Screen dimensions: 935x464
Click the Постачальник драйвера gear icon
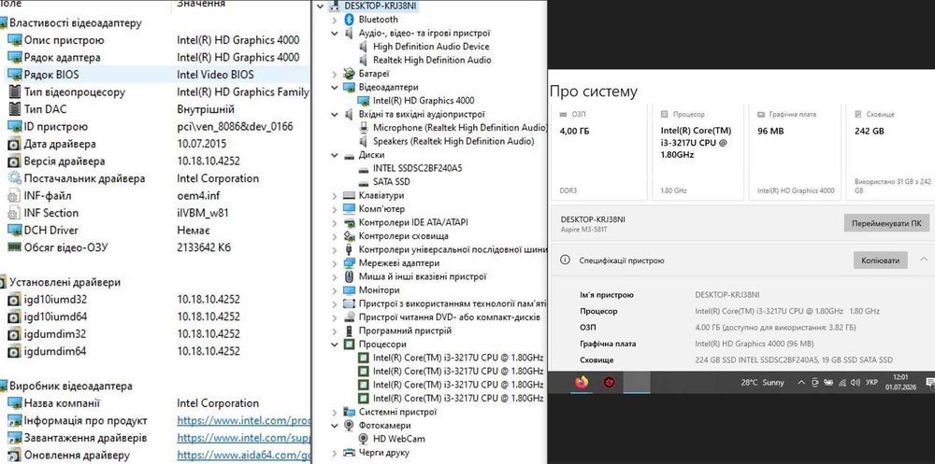(14, 178)
